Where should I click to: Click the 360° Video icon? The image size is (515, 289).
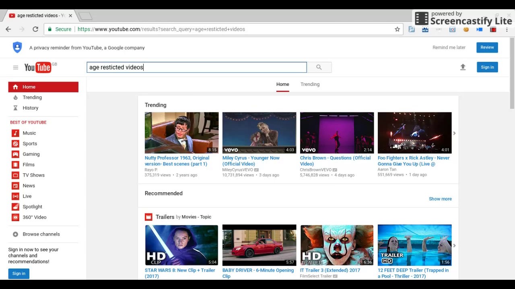pyautogui.click(x=15, y=217)
